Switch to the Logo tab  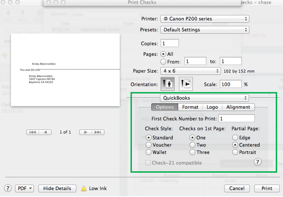tap(212, 107)
